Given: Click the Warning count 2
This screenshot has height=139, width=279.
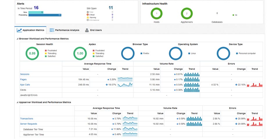Looking at the screenshot, I should point(112,17).
